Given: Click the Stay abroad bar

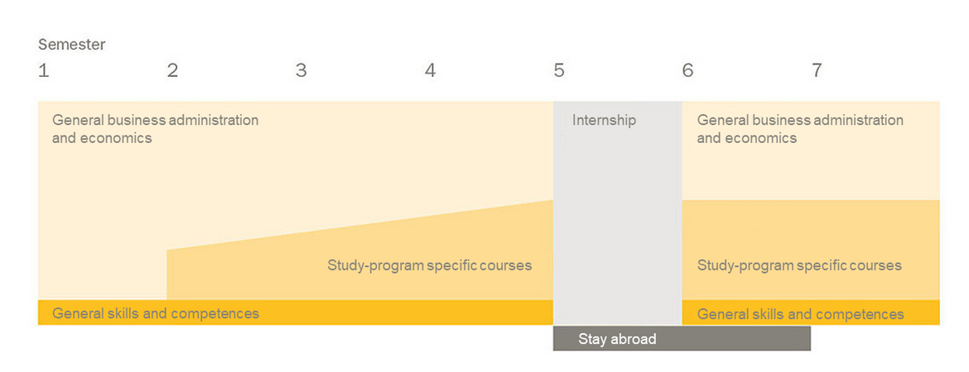Looking at the screenshot, I should click(x=682, y=339).
